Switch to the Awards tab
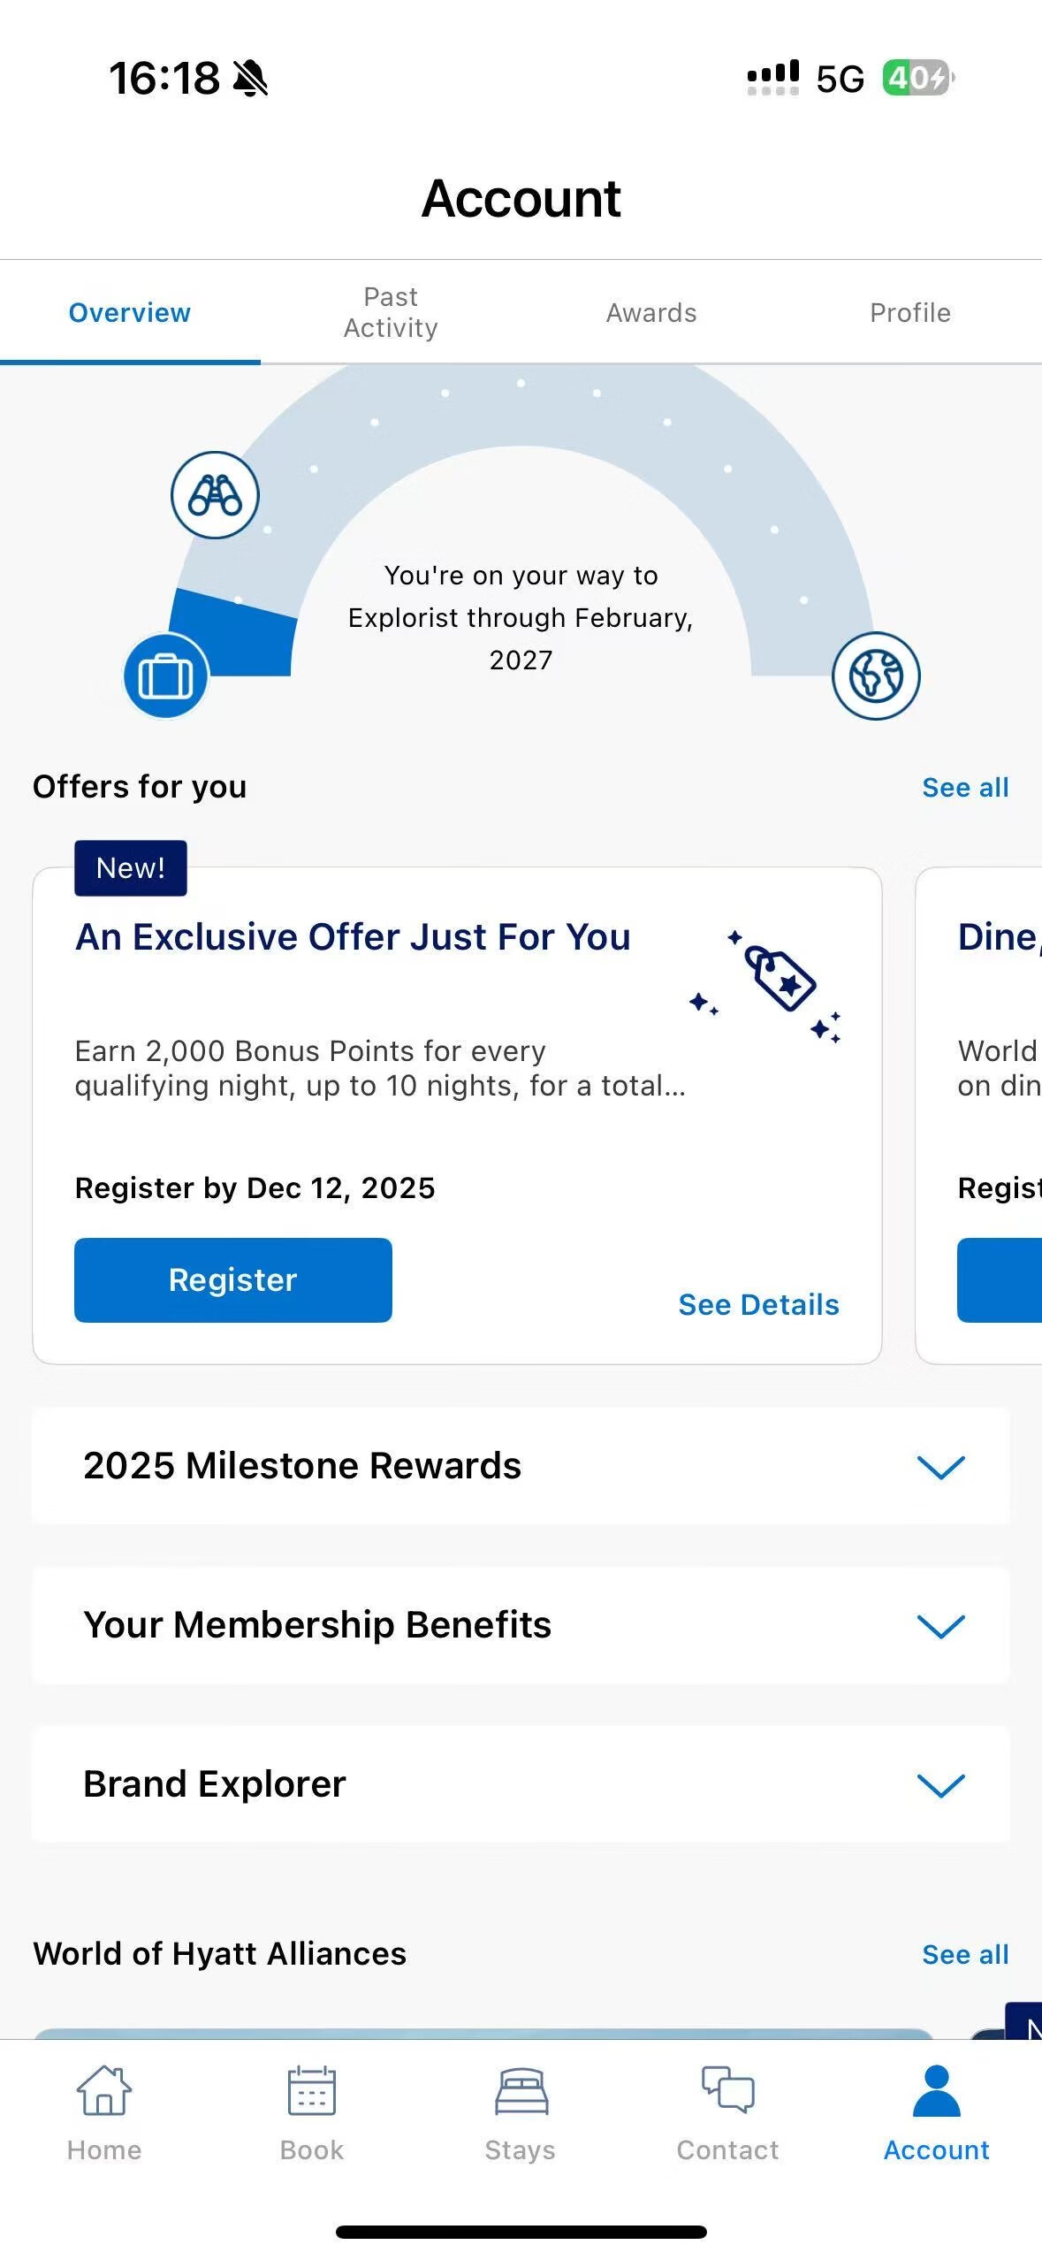 [651, 313]
